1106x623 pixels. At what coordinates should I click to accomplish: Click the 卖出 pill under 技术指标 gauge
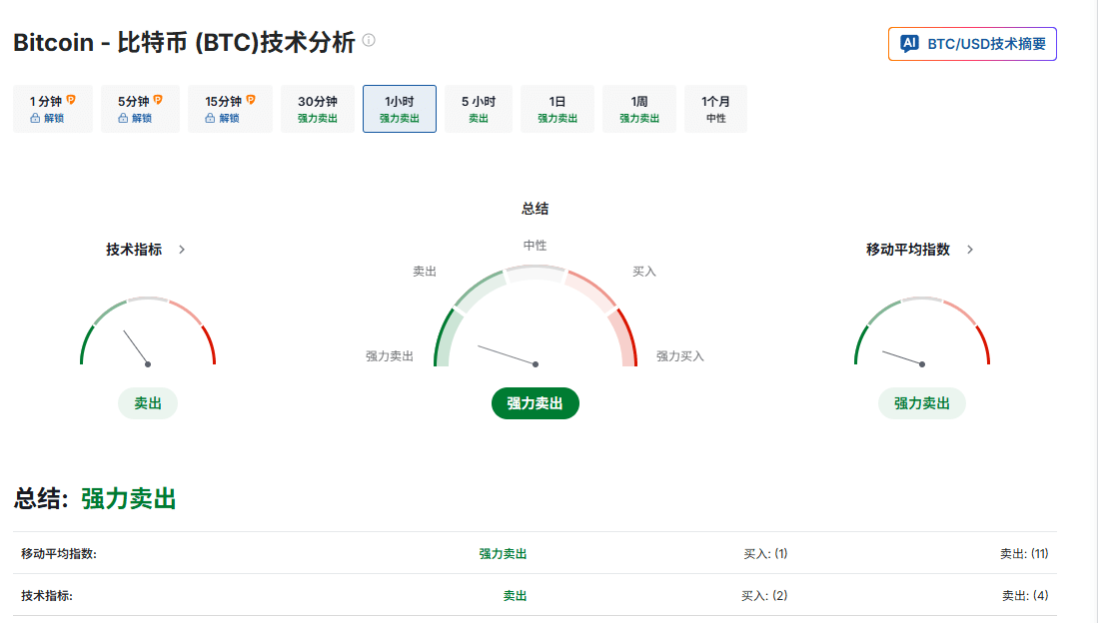[148, 403]
